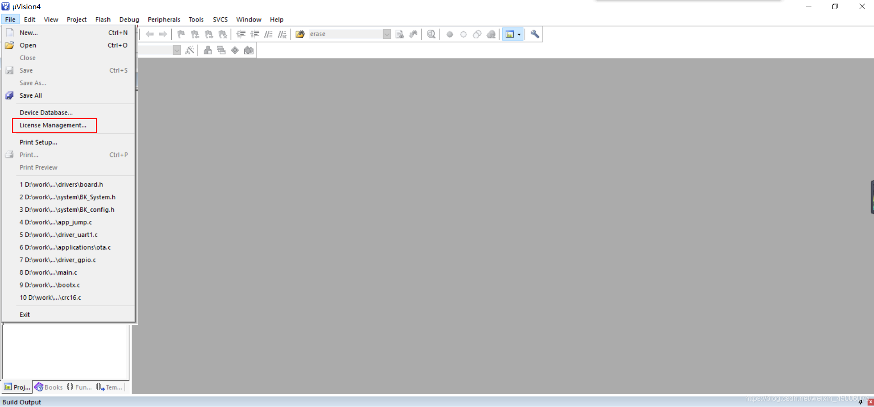Open Find in Files binoculars folder icon
The width and height of the screenshot is (874, 407).
(x=300, y=34)
